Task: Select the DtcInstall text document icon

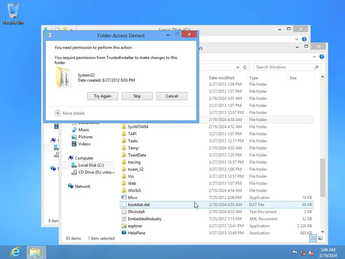Action: pos(124,212)
